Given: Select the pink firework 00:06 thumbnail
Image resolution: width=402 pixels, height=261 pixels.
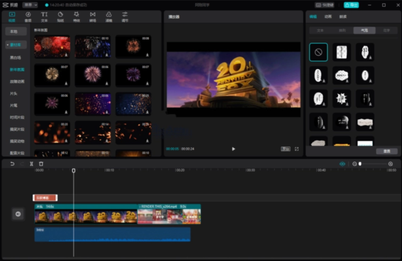Looking at the screenshot, I should tap(93, 76).
